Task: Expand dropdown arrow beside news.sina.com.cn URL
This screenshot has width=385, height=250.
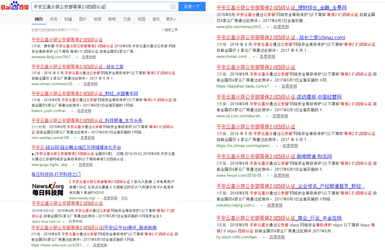Action: point(63,222)
